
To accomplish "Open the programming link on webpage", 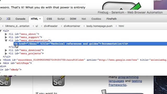I will click(128, 77).
